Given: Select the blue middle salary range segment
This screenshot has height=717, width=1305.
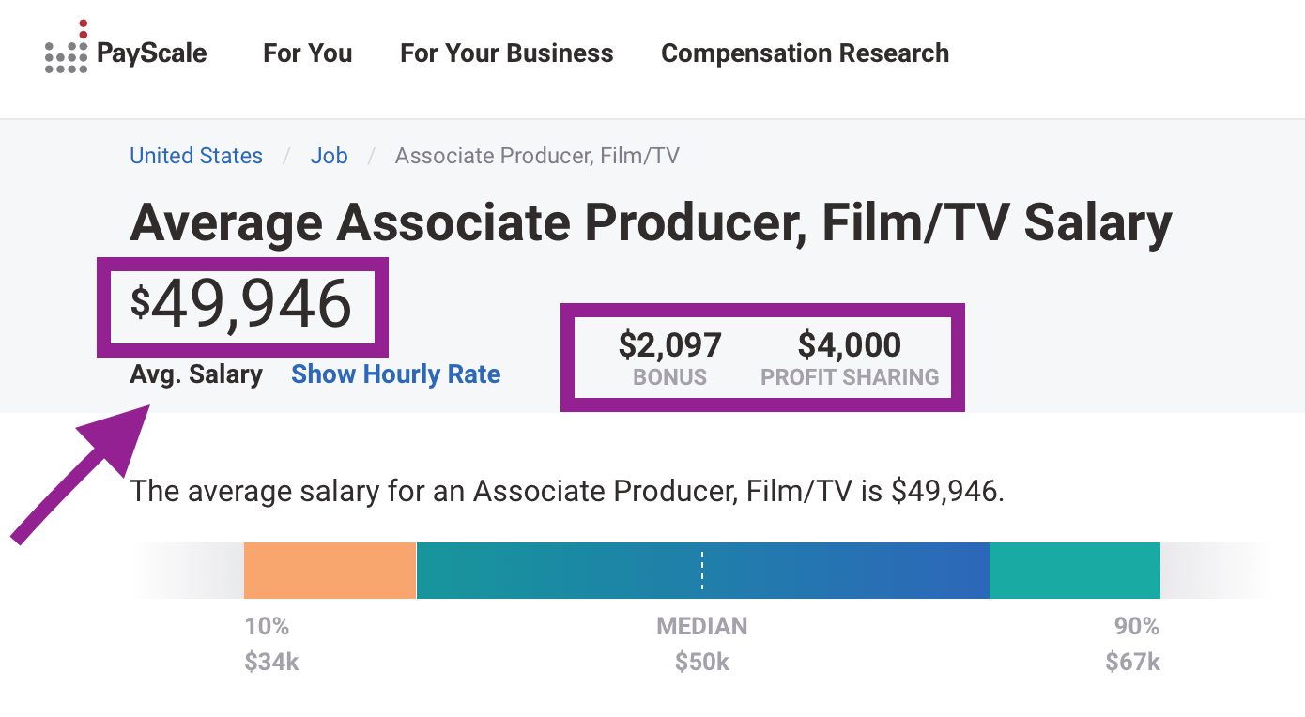Looking at the screenshot, I should click(x=845, y=571).
